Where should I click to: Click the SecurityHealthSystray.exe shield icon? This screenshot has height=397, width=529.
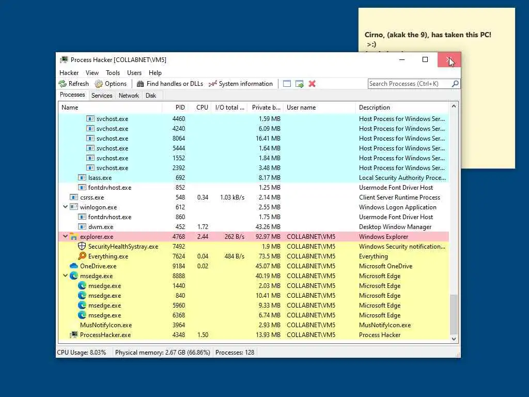click(x=82, y=247)
